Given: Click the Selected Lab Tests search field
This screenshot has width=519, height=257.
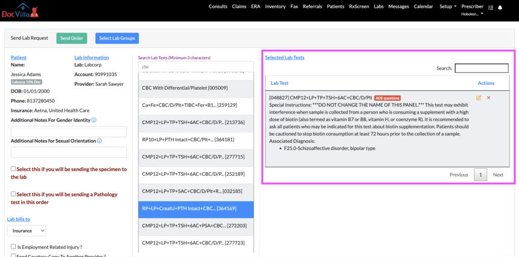Looking at the screenshot, I should pyautogui.click(x=481, y=68).
